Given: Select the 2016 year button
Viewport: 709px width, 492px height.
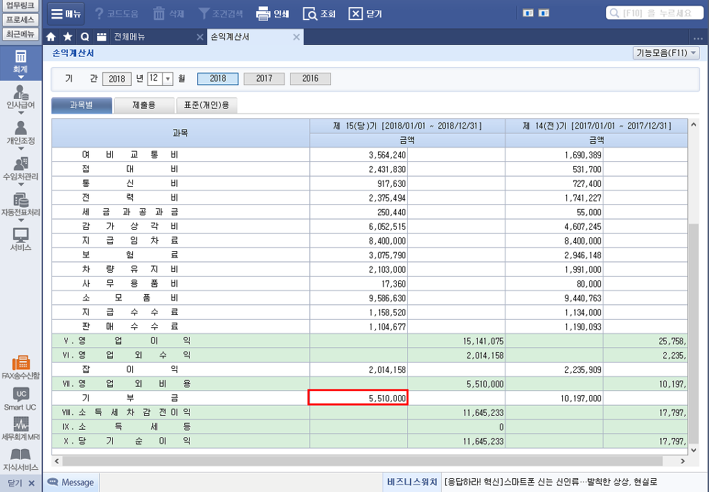Looking at the screenshot, I should coord(310,79).
